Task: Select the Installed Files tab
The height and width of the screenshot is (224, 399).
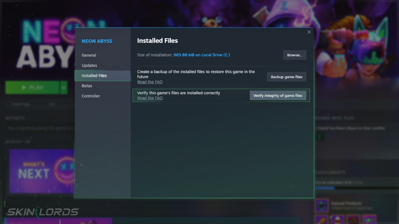Action: click(102, 76)
